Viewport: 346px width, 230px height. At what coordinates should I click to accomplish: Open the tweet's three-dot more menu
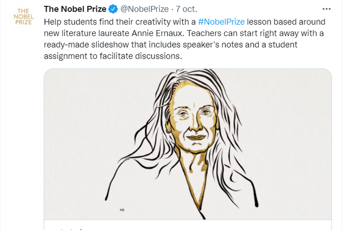click(x=327, y=9)
